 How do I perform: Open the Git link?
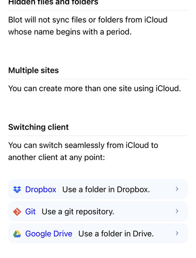[30, 212]
